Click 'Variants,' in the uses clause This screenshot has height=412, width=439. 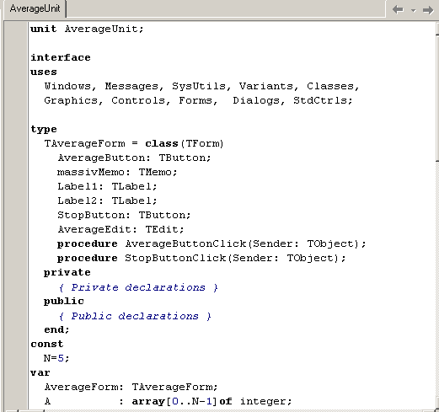[x=269, y=86]
